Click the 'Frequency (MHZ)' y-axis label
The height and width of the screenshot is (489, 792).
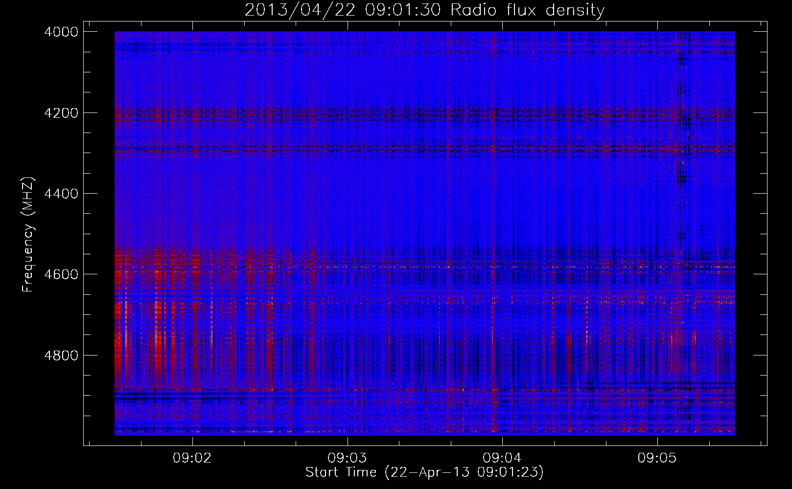pyautogui.click(x=28, y=235)
